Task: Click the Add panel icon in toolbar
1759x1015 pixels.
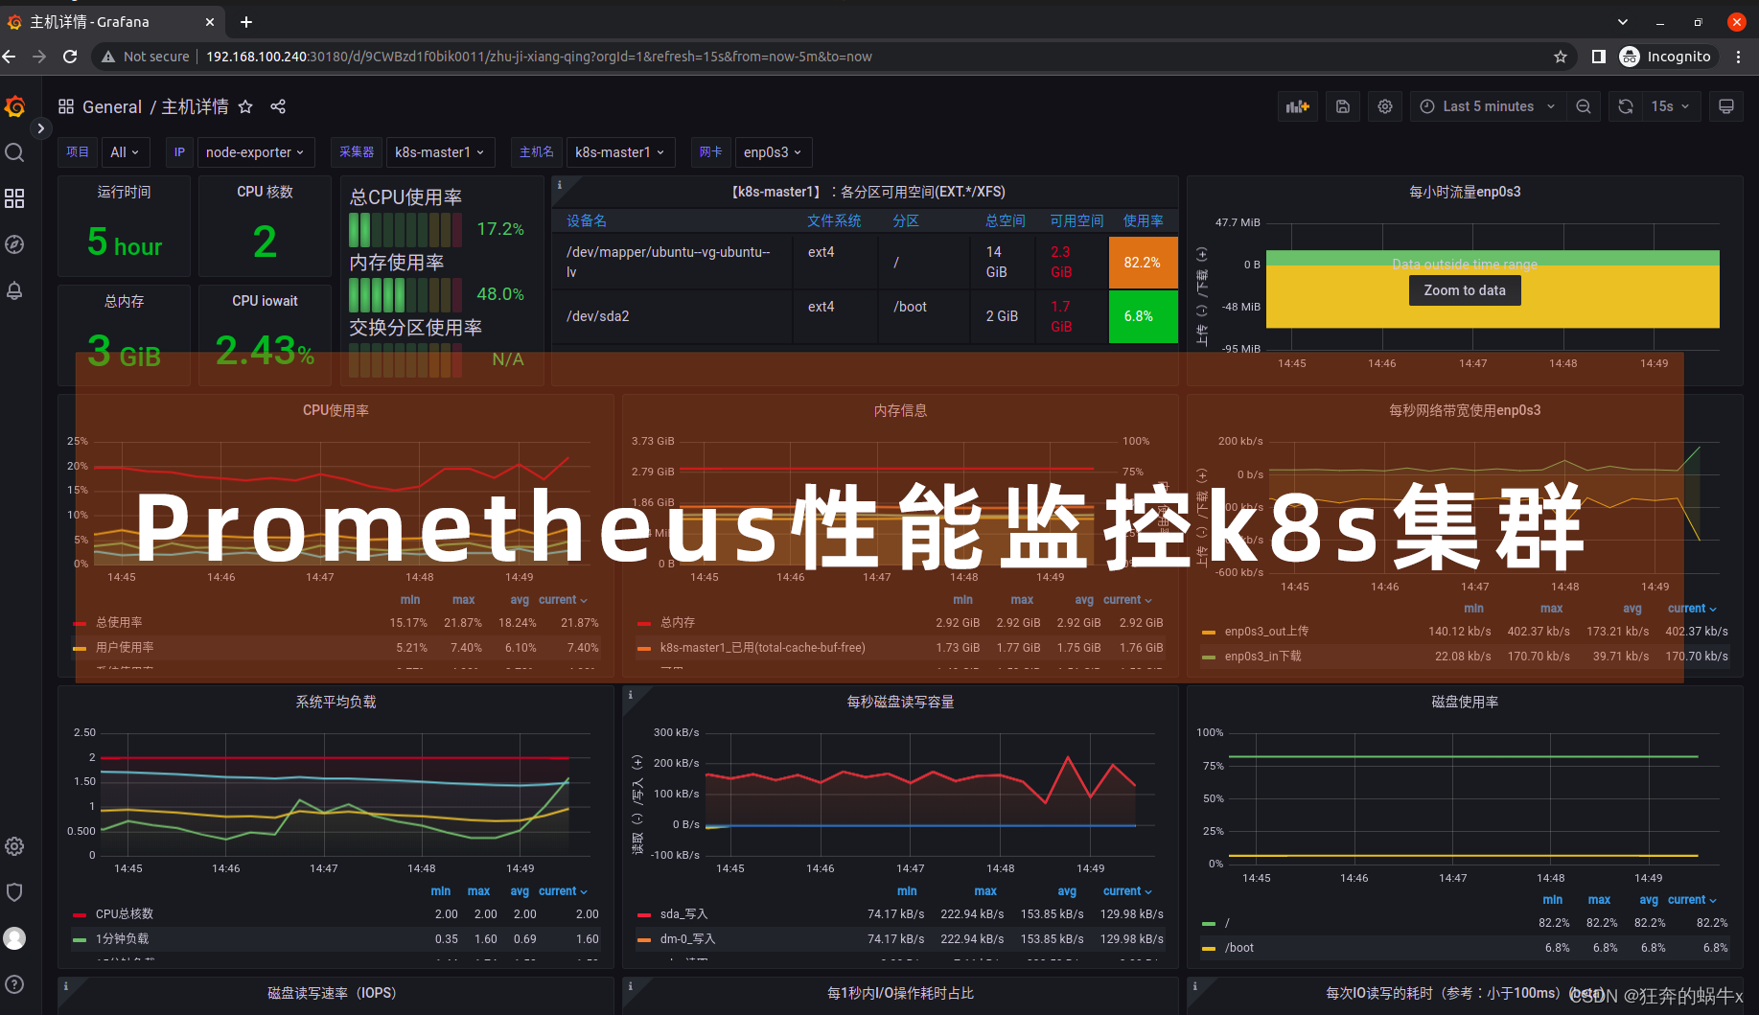Action: [x=1298, y=106]
